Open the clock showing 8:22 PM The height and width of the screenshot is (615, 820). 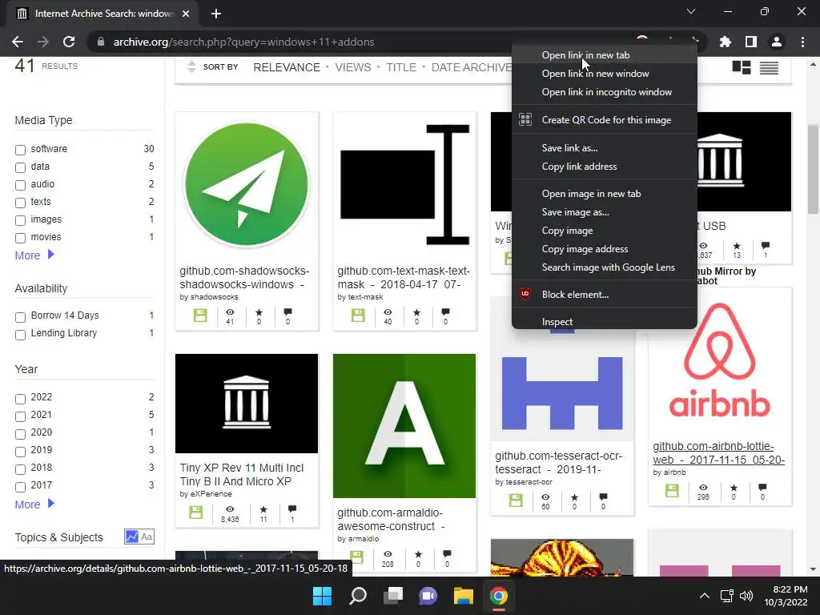(786, 596)
